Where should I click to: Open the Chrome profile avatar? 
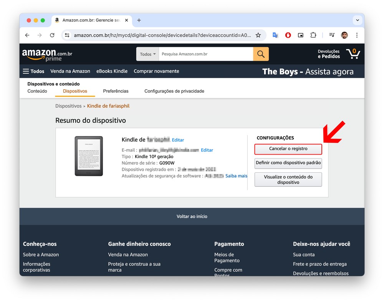[344, 35]
